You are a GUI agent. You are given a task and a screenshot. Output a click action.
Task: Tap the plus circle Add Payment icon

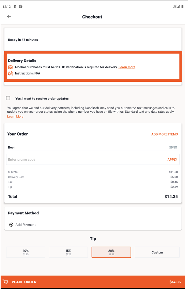click(11, 225)
